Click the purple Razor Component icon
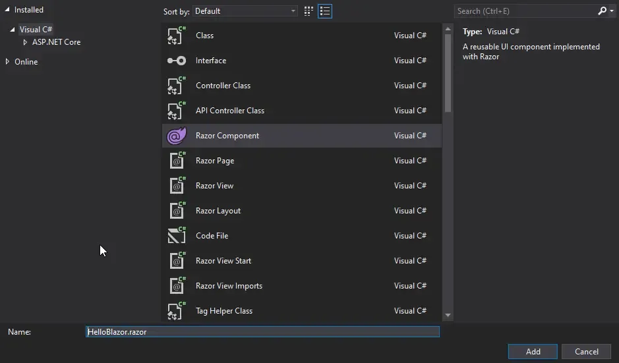Screen dimensions: 619x363 [177, 136]
